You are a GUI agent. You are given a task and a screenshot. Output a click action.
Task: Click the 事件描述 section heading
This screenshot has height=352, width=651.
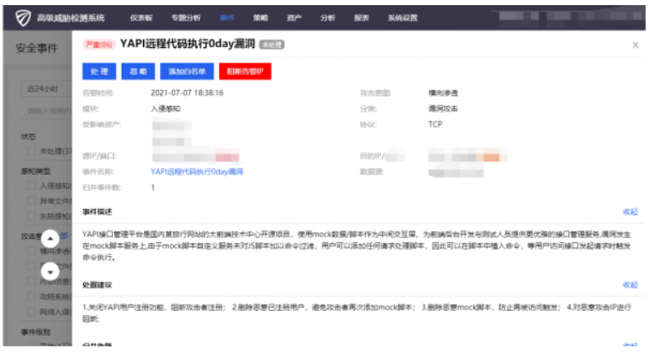pos(97,212)
